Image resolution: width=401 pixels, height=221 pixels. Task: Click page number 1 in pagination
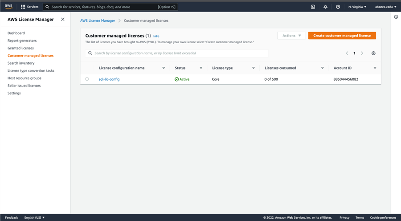[x=355, y=53]
